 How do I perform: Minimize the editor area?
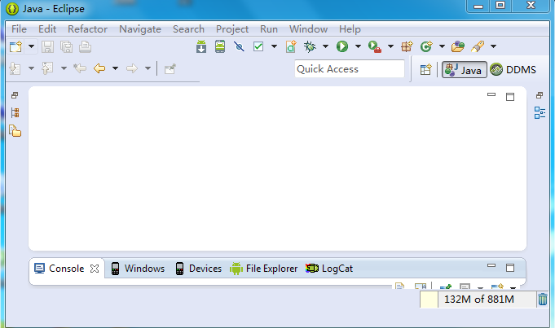[491, 94]
